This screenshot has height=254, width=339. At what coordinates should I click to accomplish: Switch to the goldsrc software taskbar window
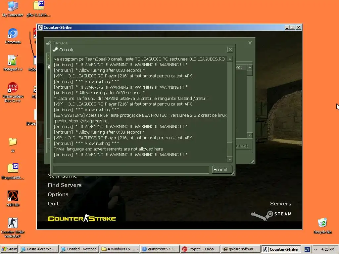click(x=240, y=249)
